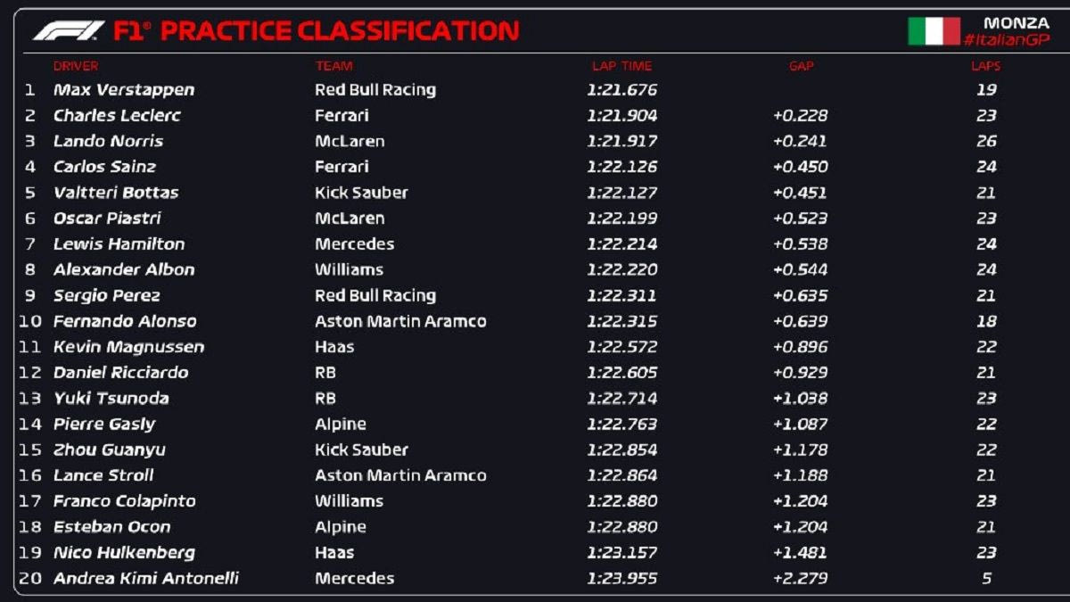Image resolution: width=1070 pixels, height=602 pixels.
Task: Select Max Verstappen's name
Action: click(124, 90)
